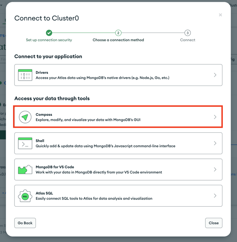Expand the Compass option chevron
This screenshot has width=237, height=242.
[215, 117]
